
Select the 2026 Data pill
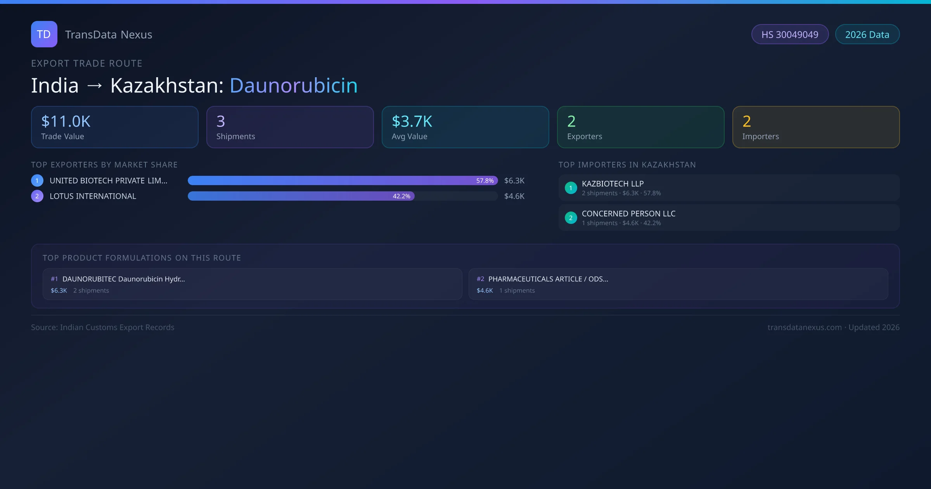(x=867, y=35)
